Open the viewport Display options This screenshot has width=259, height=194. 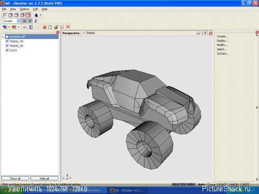91,33
